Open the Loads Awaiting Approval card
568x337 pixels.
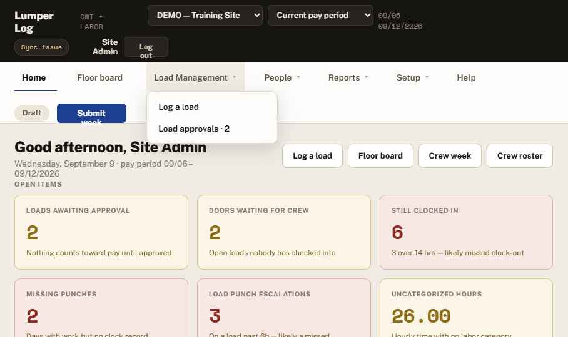coord(101,232)
